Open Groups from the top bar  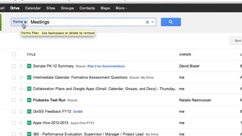(x=67, y=8)
